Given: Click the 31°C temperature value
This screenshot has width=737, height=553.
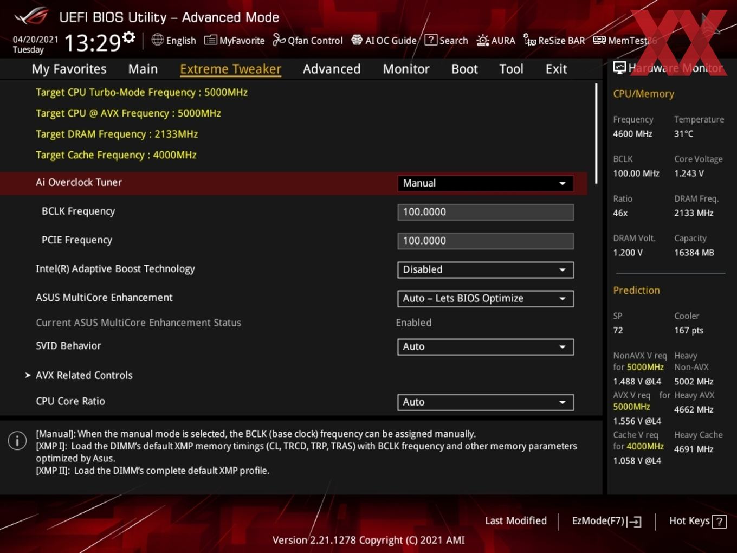Looking at the screenshot, I should (683, 134).
